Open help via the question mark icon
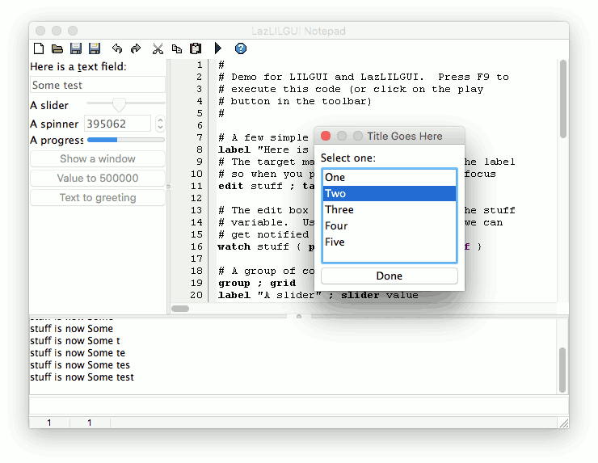598x463 pixels. (240, 49)
